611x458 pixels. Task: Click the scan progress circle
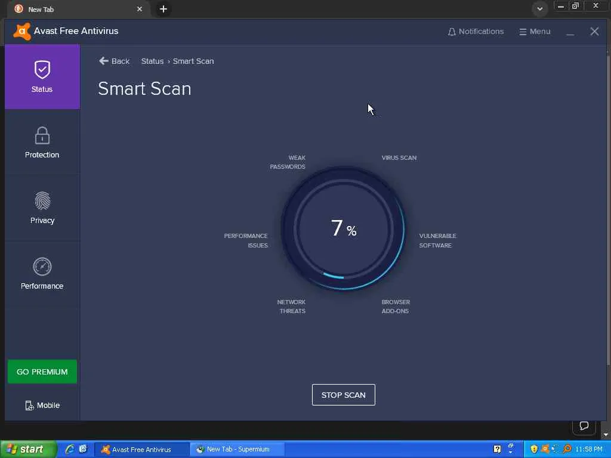(x=343, y=228)
